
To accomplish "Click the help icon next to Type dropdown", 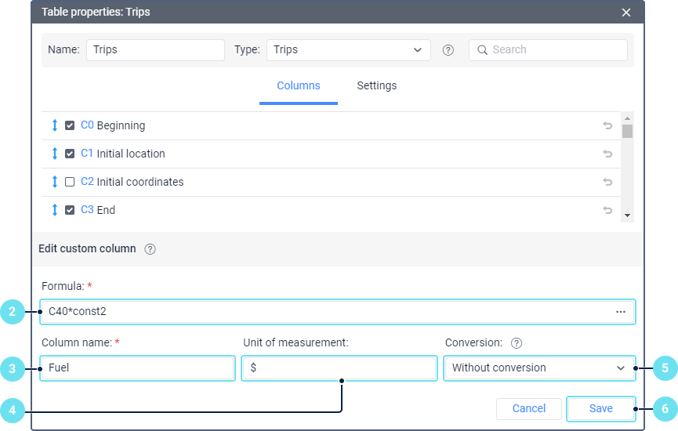I will point(448,50).
